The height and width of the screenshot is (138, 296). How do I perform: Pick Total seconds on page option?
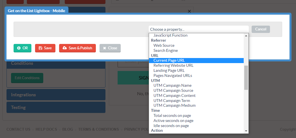coord(172,115)
